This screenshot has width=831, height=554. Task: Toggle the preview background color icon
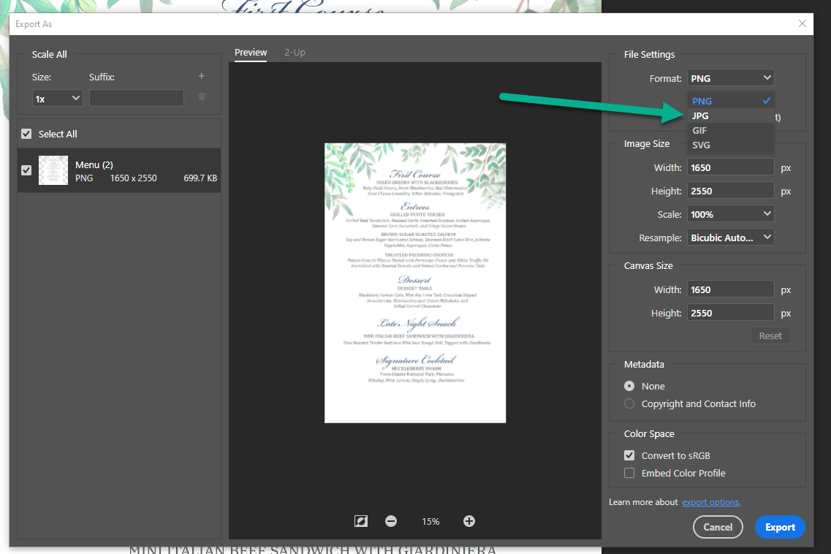click(360, 520)
